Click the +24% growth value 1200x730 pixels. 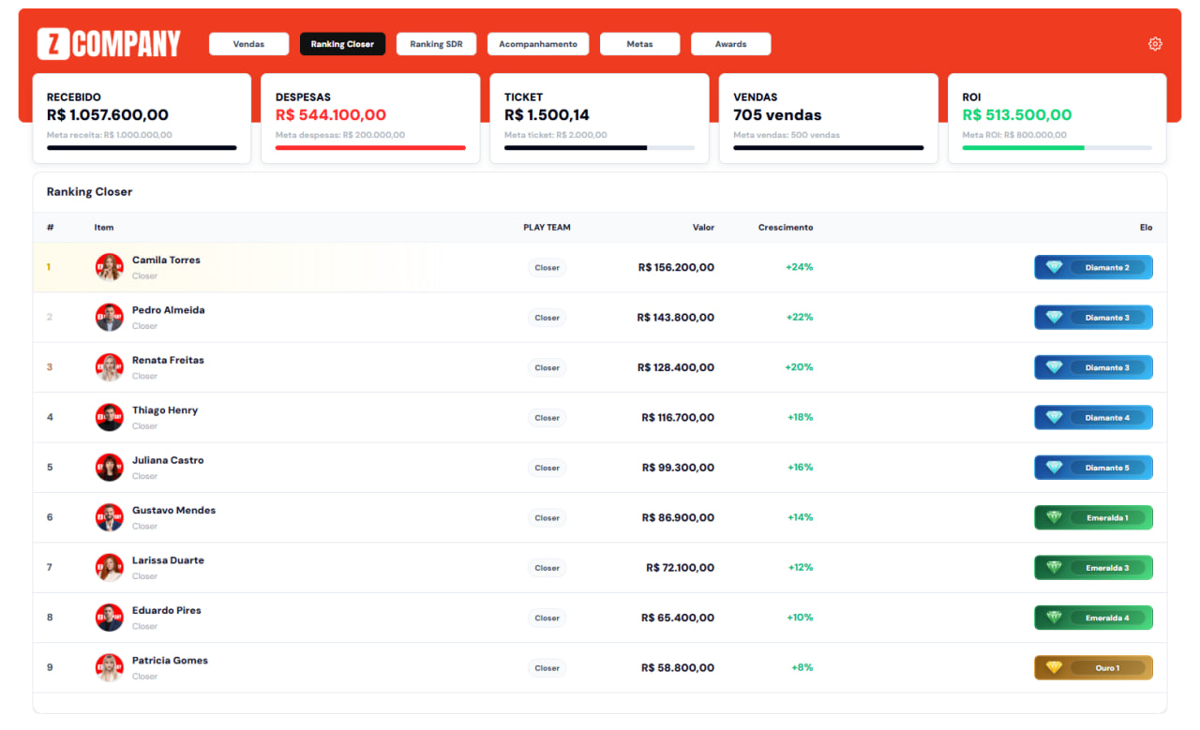tap(799, 267)
